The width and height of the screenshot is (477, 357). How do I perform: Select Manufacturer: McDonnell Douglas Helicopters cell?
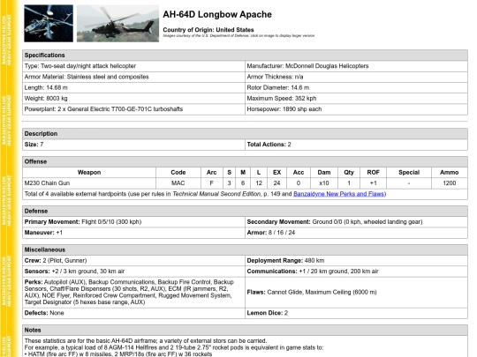(356, 66)
